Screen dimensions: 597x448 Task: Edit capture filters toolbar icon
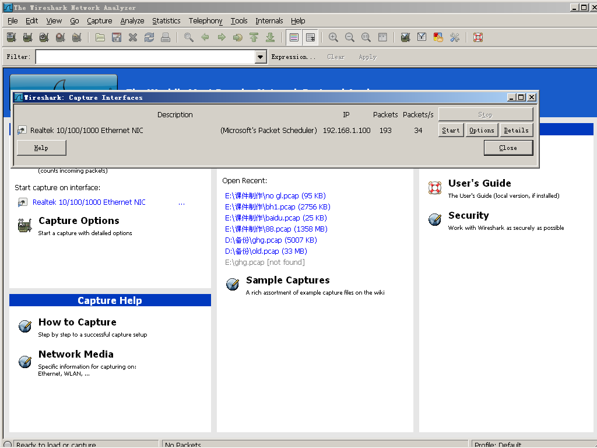[406, 37]
